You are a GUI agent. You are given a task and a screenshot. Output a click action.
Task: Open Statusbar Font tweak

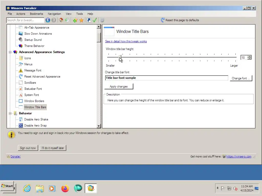[x=33, y=89]
